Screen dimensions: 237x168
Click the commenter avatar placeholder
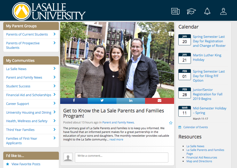(68, 157)
